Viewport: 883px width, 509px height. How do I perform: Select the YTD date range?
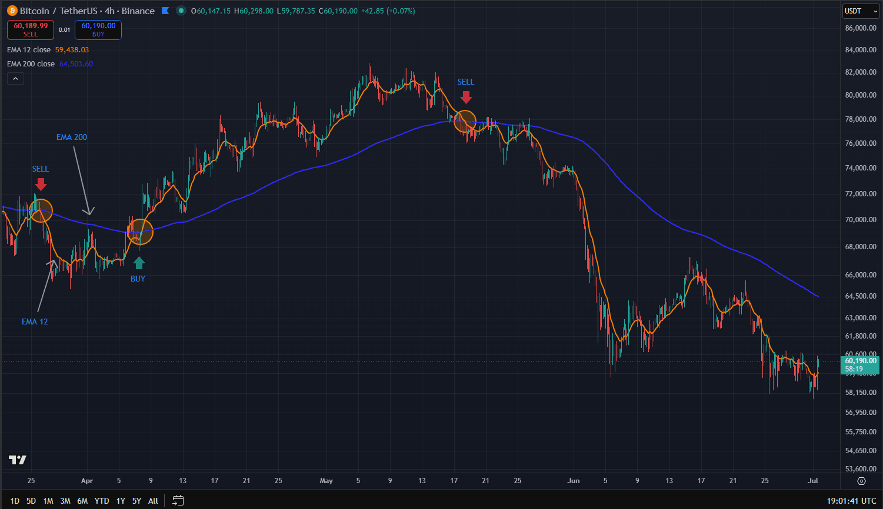pos(102,501)
